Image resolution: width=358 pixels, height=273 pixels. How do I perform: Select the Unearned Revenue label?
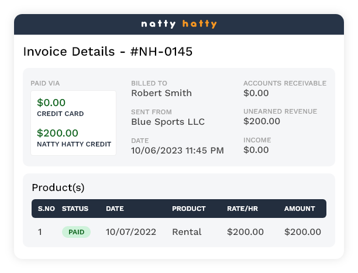pos(280,111)
